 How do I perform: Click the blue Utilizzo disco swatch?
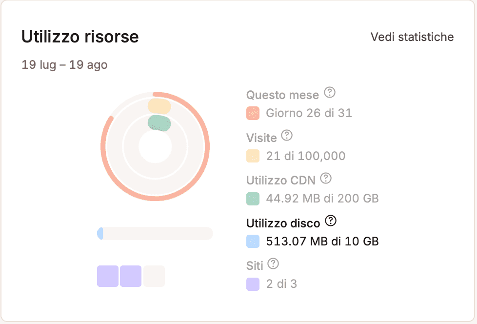tap(253, 241)
